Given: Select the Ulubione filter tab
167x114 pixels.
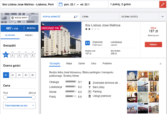Looking at the screenshot, I should 10,35.
